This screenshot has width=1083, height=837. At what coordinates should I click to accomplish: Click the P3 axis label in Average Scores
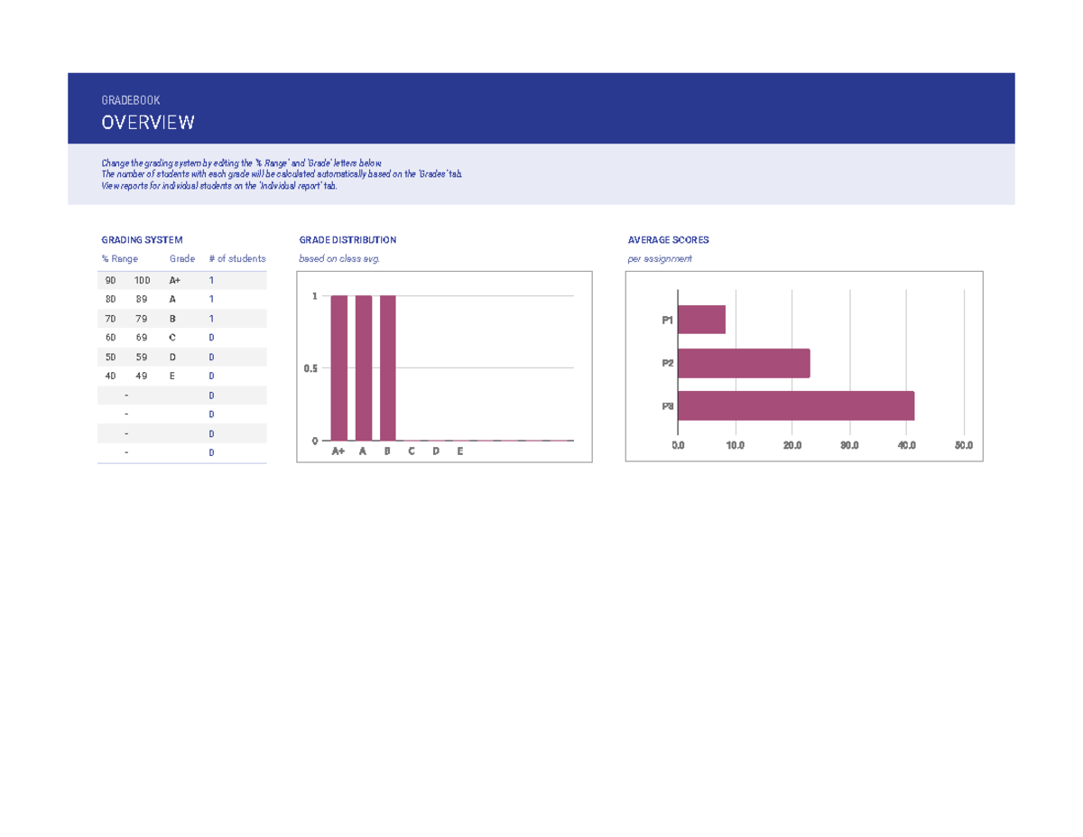tap(668, 406)
